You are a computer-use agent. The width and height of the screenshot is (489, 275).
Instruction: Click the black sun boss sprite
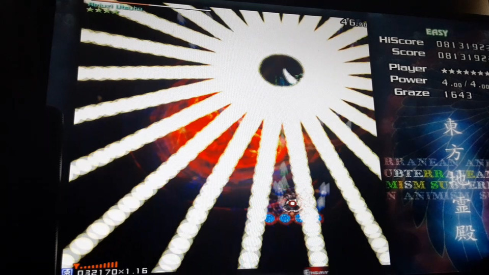[x=281, y=70]
